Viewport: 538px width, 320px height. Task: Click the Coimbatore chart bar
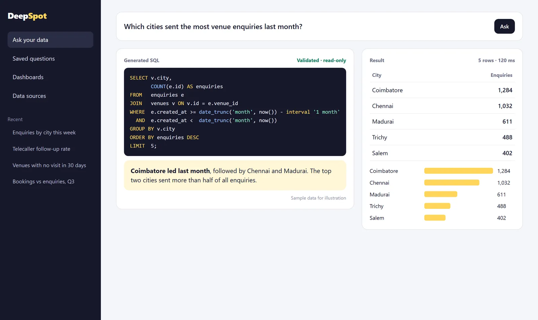point(459,171)
